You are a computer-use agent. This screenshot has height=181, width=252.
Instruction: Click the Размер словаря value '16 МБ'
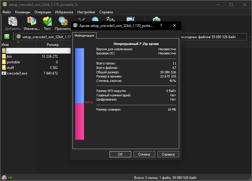(x=172, y=109)
